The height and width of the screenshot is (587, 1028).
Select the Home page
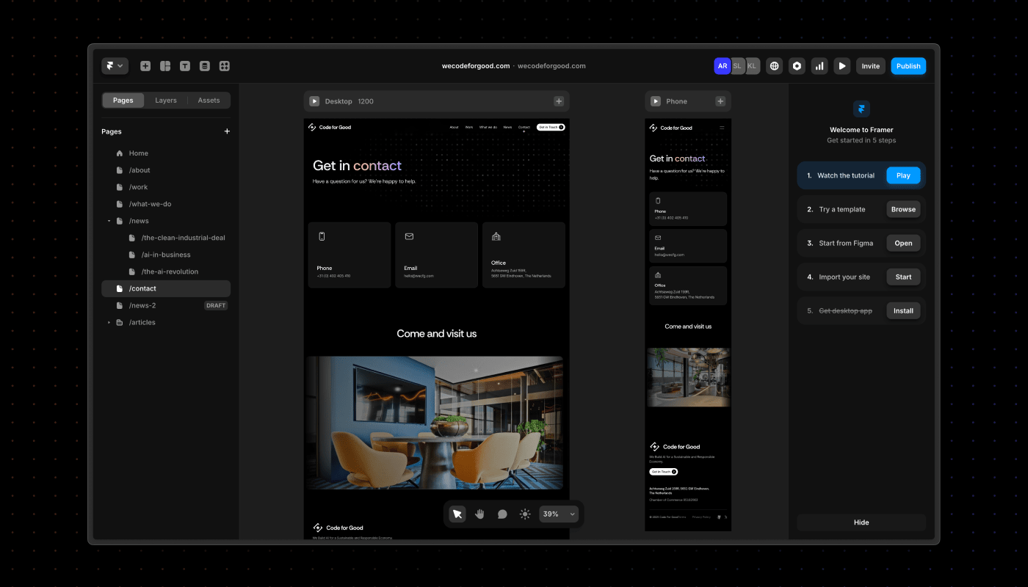166,153
